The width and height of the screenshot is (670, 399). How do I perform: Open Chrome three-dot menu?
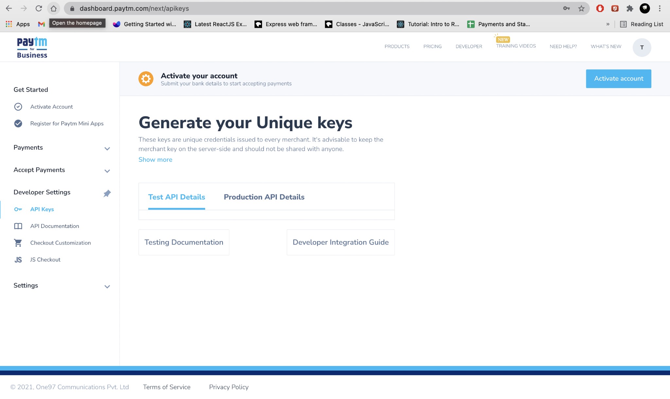point(660,9)
